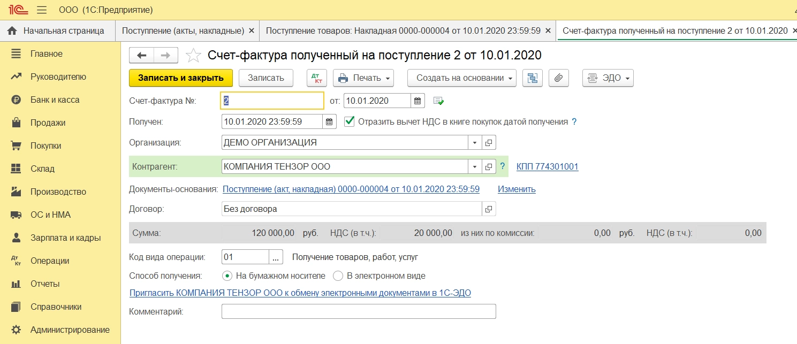The image size is (797, 344).
Task: Open Склад section
Action: coord(42,169)
